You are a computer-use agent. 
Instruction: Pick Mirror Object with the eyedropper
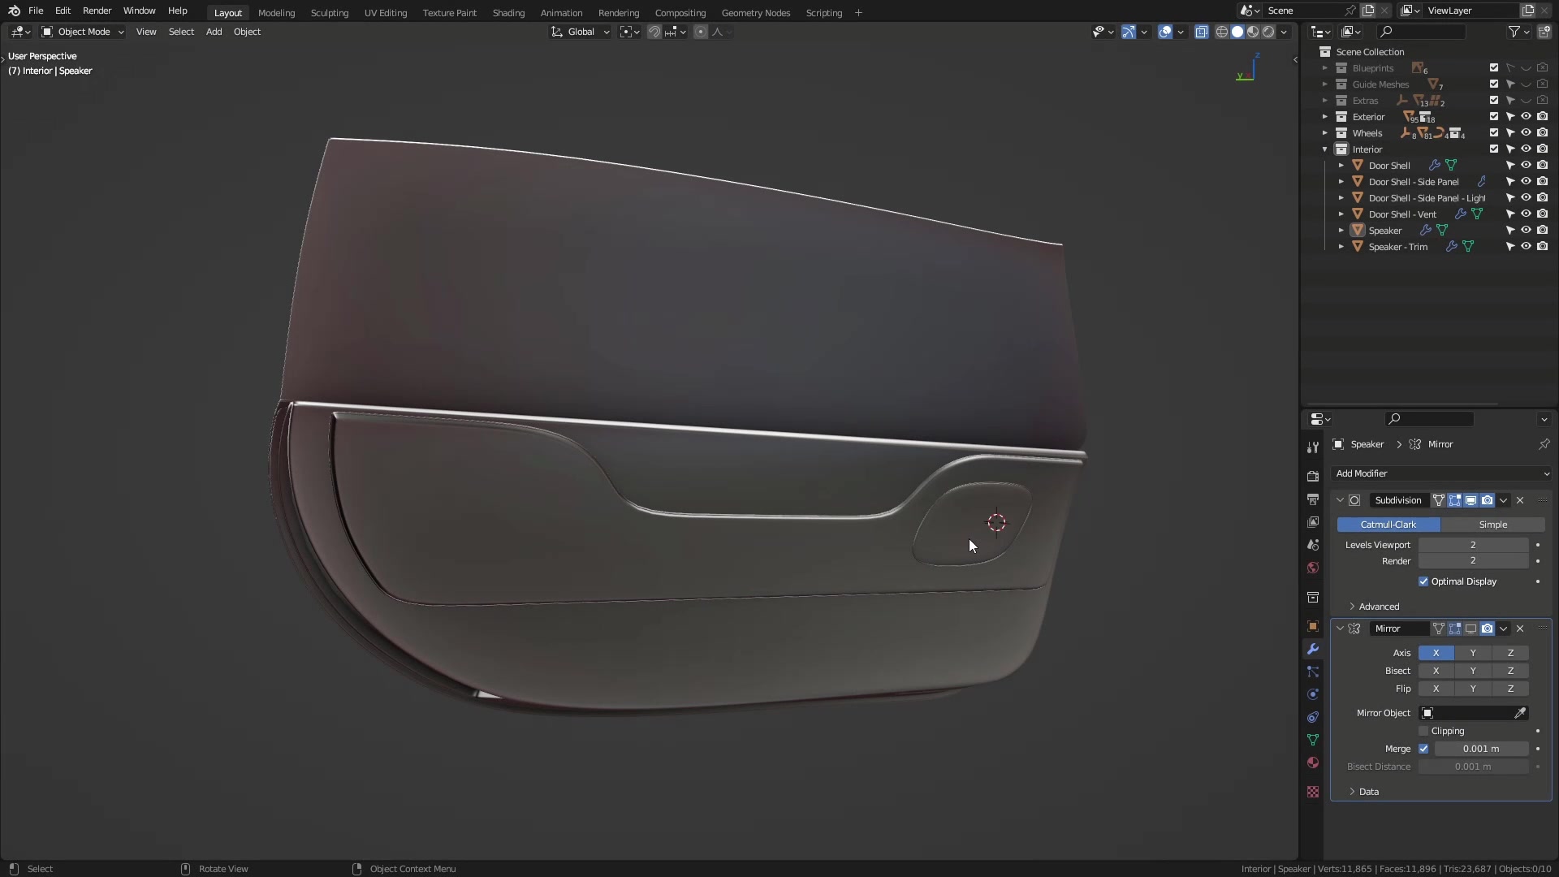(x=1520, y=713)
